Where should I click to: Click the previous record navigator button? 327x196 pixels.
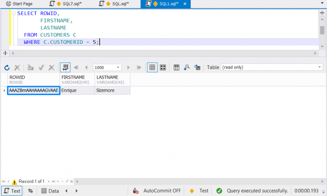(9, 182)
